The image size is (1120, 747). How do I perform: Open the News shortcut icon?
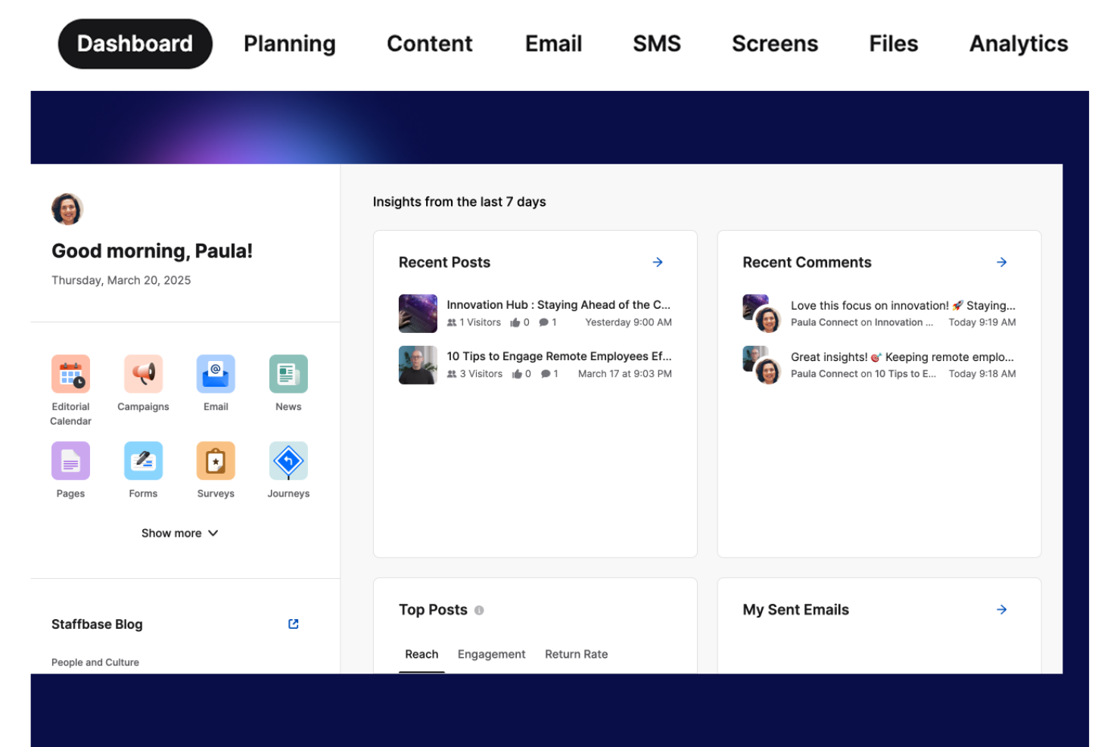click(x=288, y=374)
